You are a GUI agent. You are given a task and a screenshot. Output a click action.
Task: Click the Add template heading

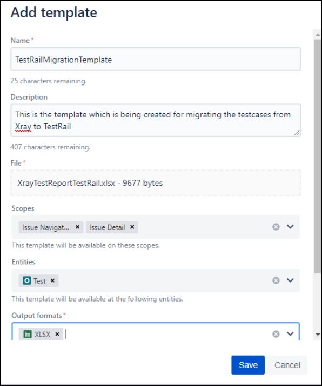pos(54,12)
